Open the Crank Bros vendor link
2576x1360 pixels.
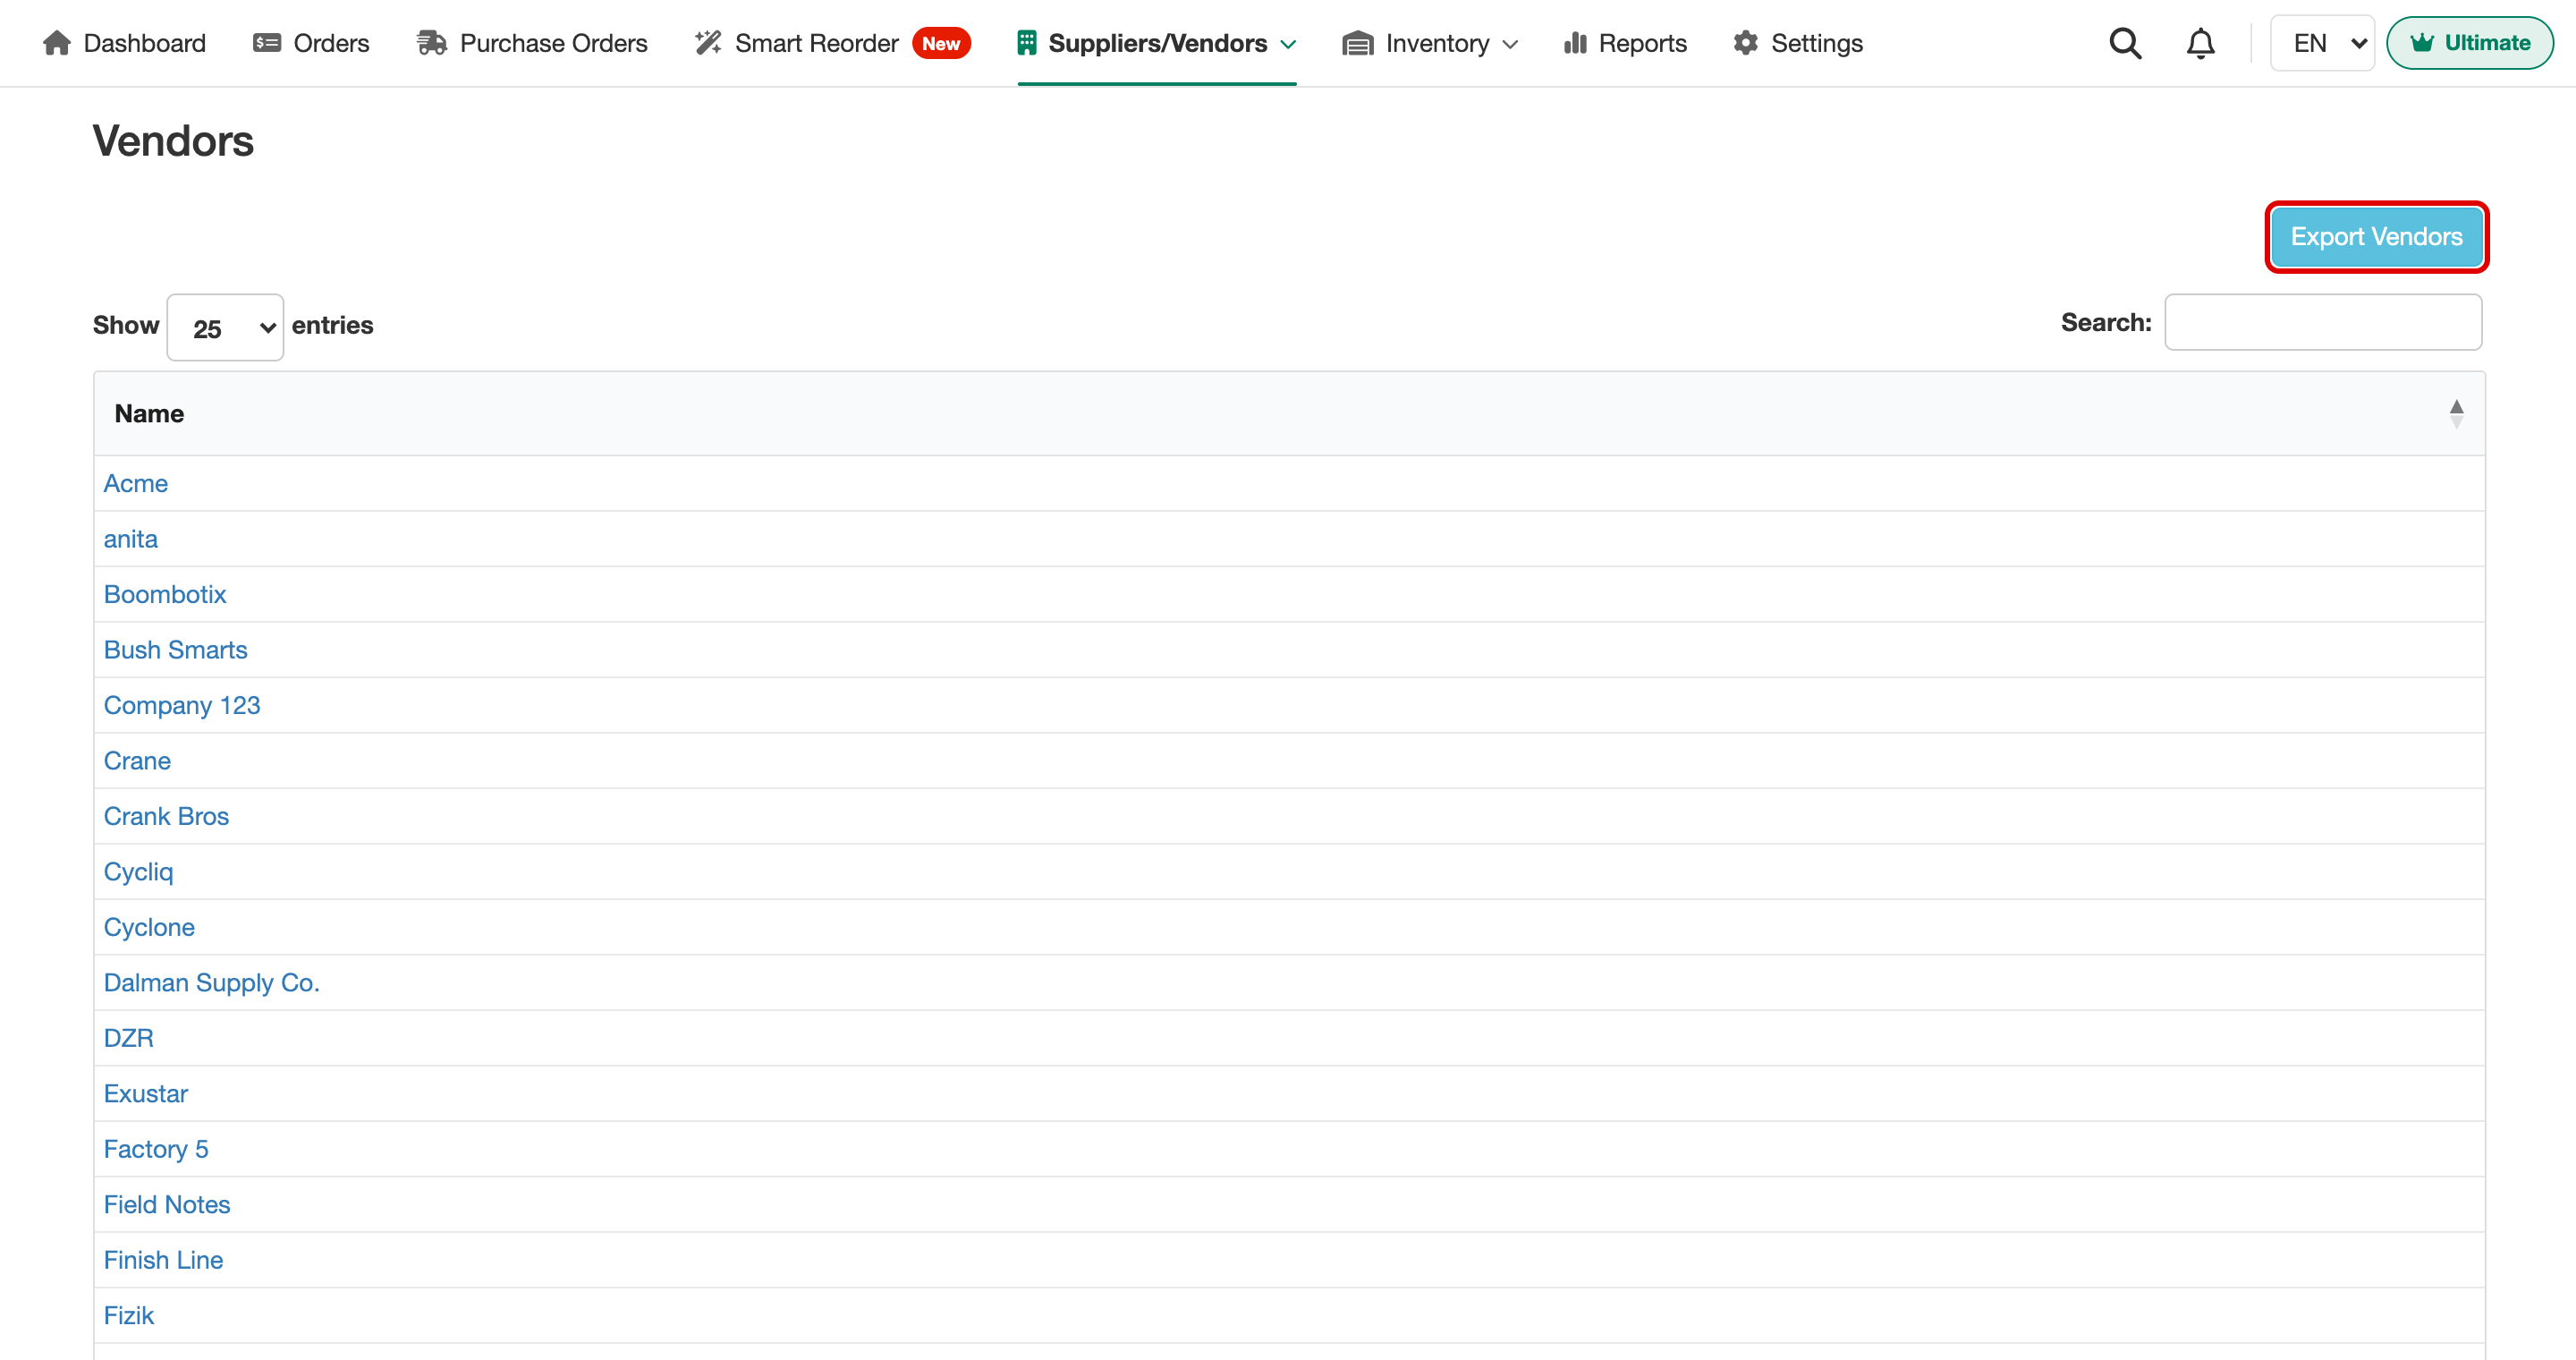tap(166, 816)
